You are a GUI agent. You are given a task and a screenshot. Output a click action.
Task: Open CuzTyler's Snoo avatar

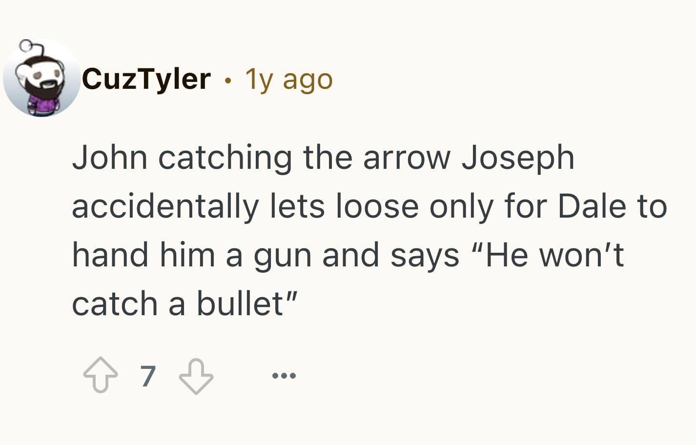pyautogui.click(x=41, y=78)
